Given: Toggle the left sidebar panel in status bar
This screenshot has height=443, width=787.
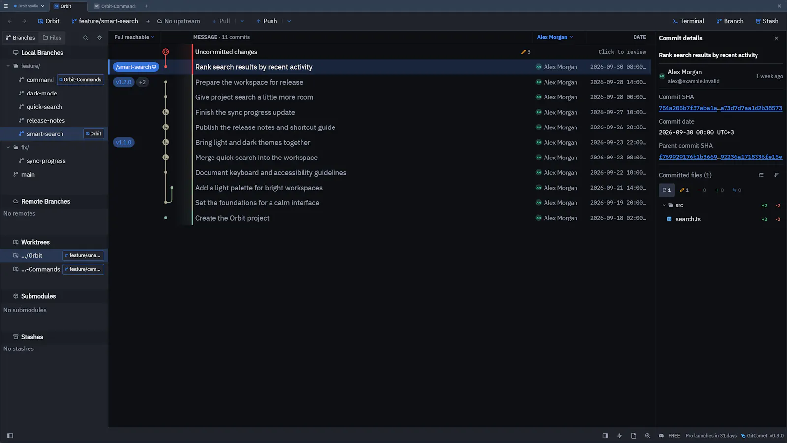Looking at the screenshot, I should pos(10,436).
